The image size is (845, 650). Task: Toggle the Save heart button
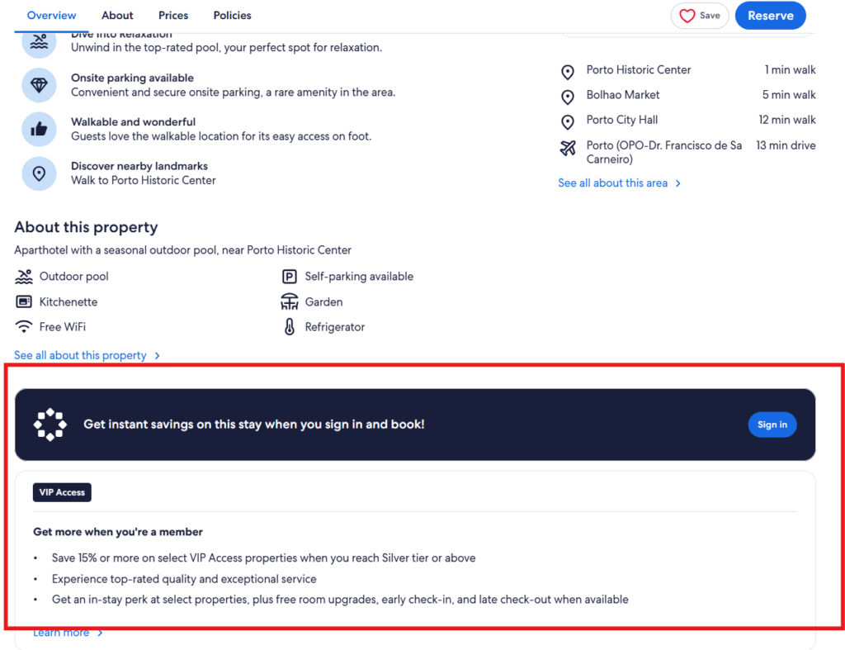pyautogui.click(x=699, y=15)
